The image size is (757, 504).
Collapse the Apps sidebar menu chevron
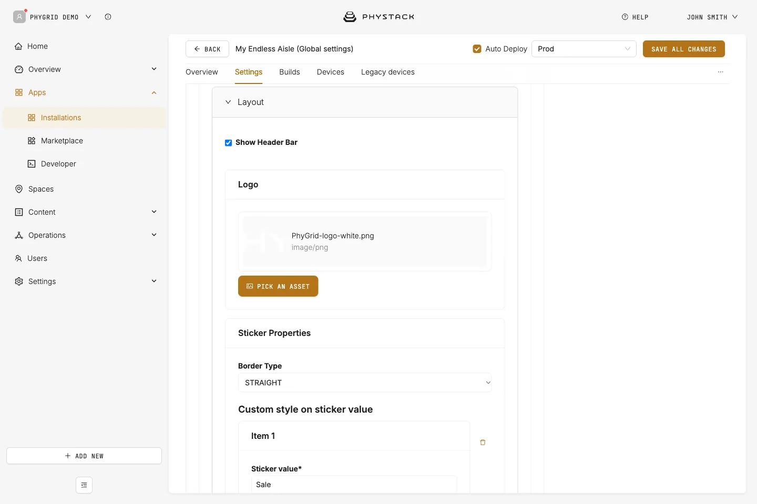point(154,92)
